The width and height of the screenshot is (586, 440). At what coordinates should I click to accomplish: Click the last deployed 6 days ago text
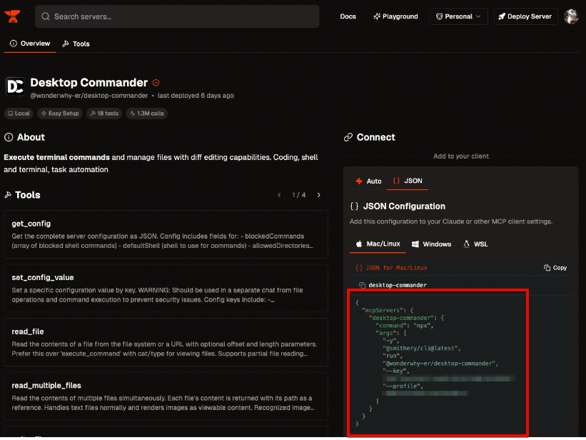point(196,96)
